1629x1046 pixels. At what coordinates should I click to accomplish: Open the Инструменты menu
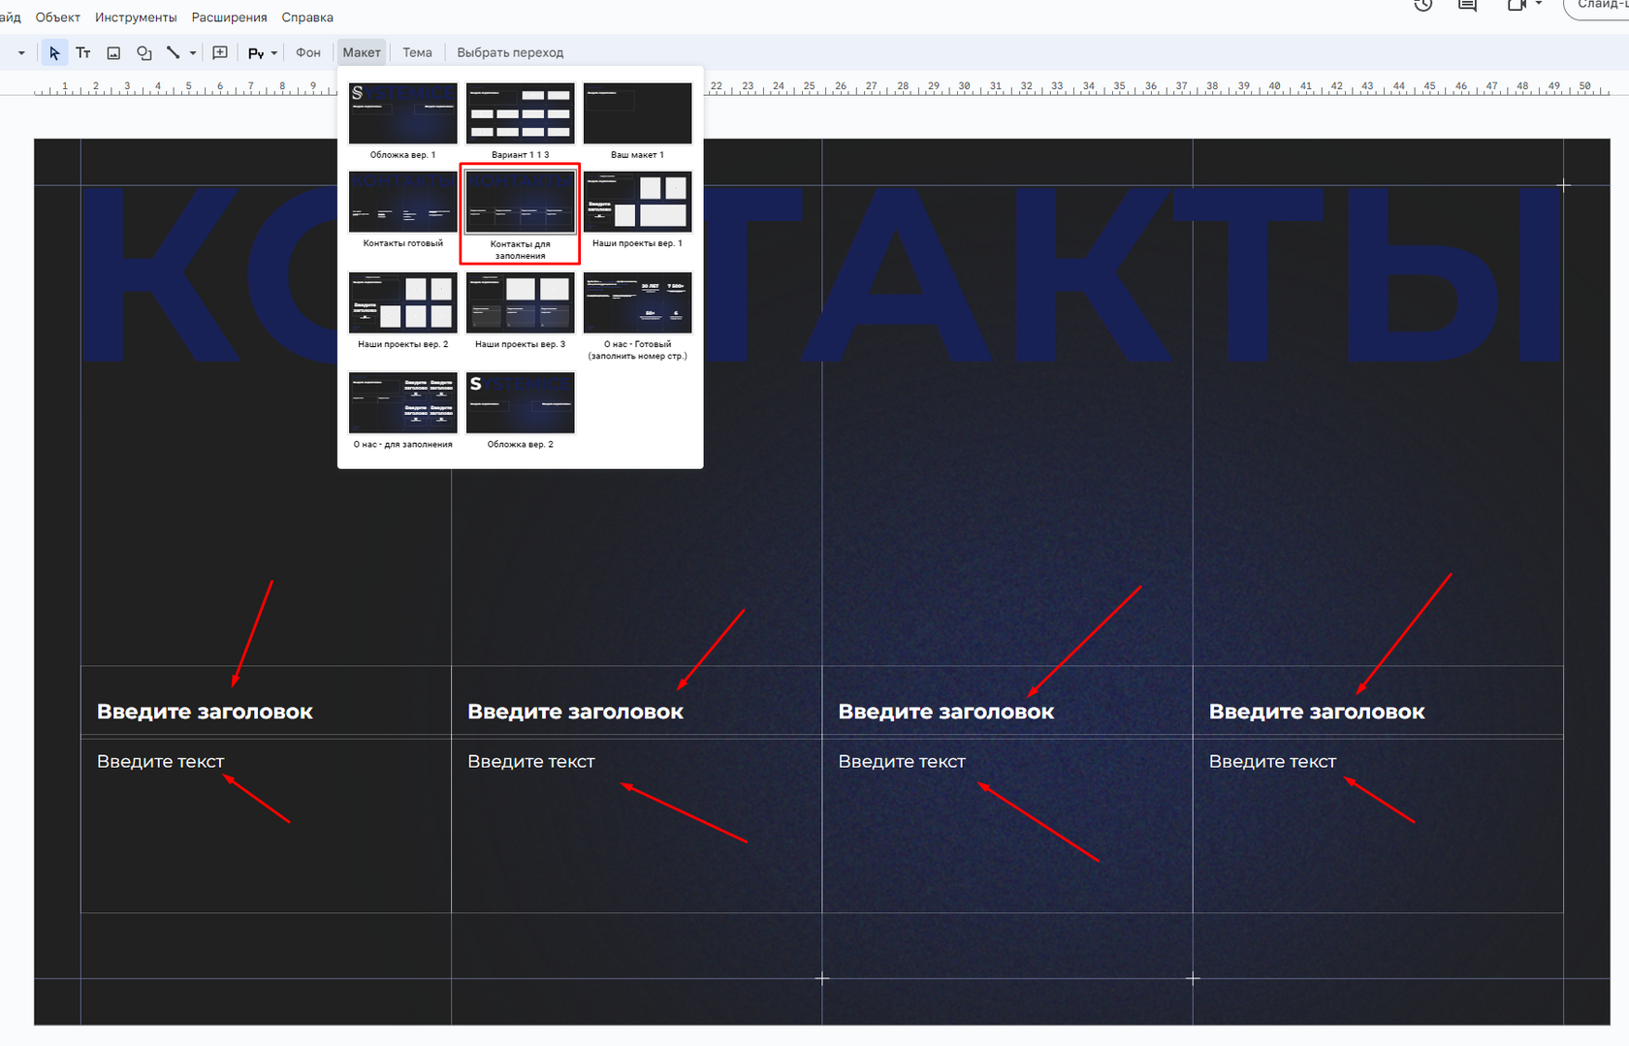(136, 17)
